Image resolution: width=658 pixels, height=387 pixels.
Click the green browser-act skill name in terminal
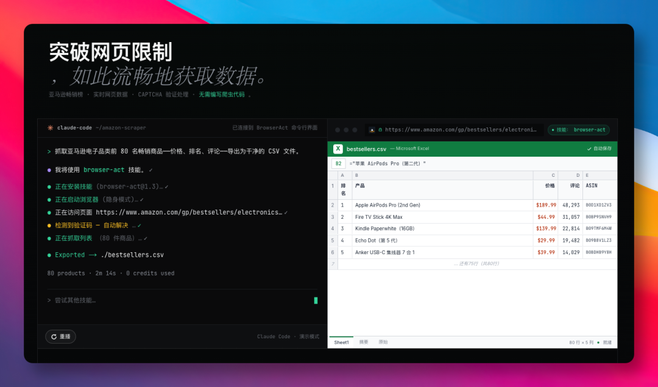[x=104, y=170]
